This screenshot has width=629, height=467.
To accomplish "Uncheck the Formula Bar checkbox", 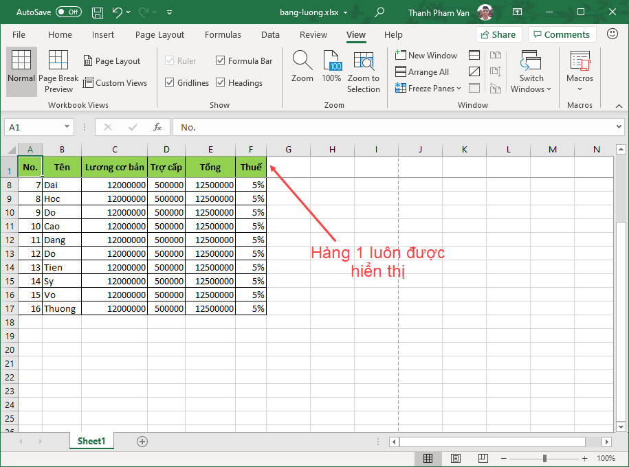I will point(220,60).
